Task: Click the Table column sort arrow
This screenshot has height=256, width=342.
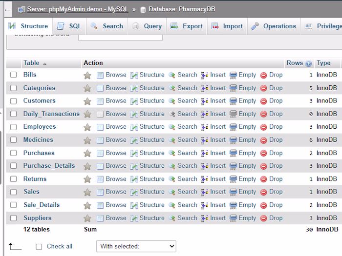Action: (x=44, y=64)
